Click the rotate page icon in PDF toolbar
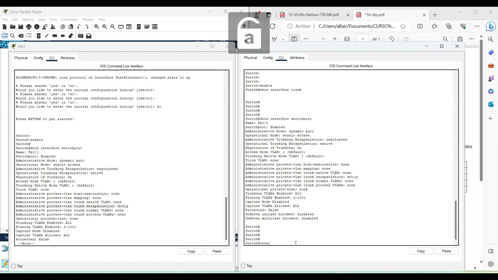Viewport: 498px width, 280px height. [x=391, y=39]
